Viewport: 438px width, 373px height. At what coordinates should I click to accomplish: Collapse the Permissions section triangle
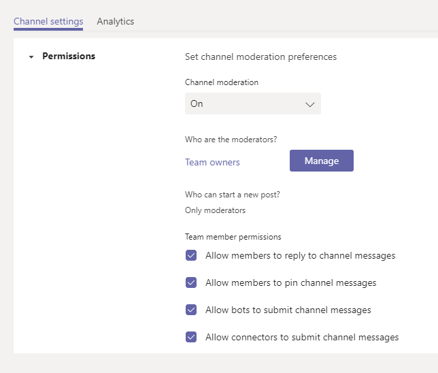coord(31,57)
